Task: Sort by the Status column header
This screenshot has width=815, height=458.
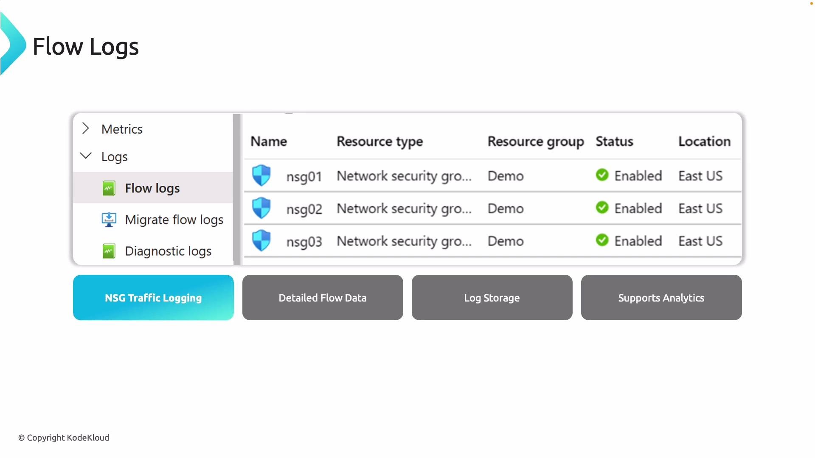Action: (x=614, y=141)
